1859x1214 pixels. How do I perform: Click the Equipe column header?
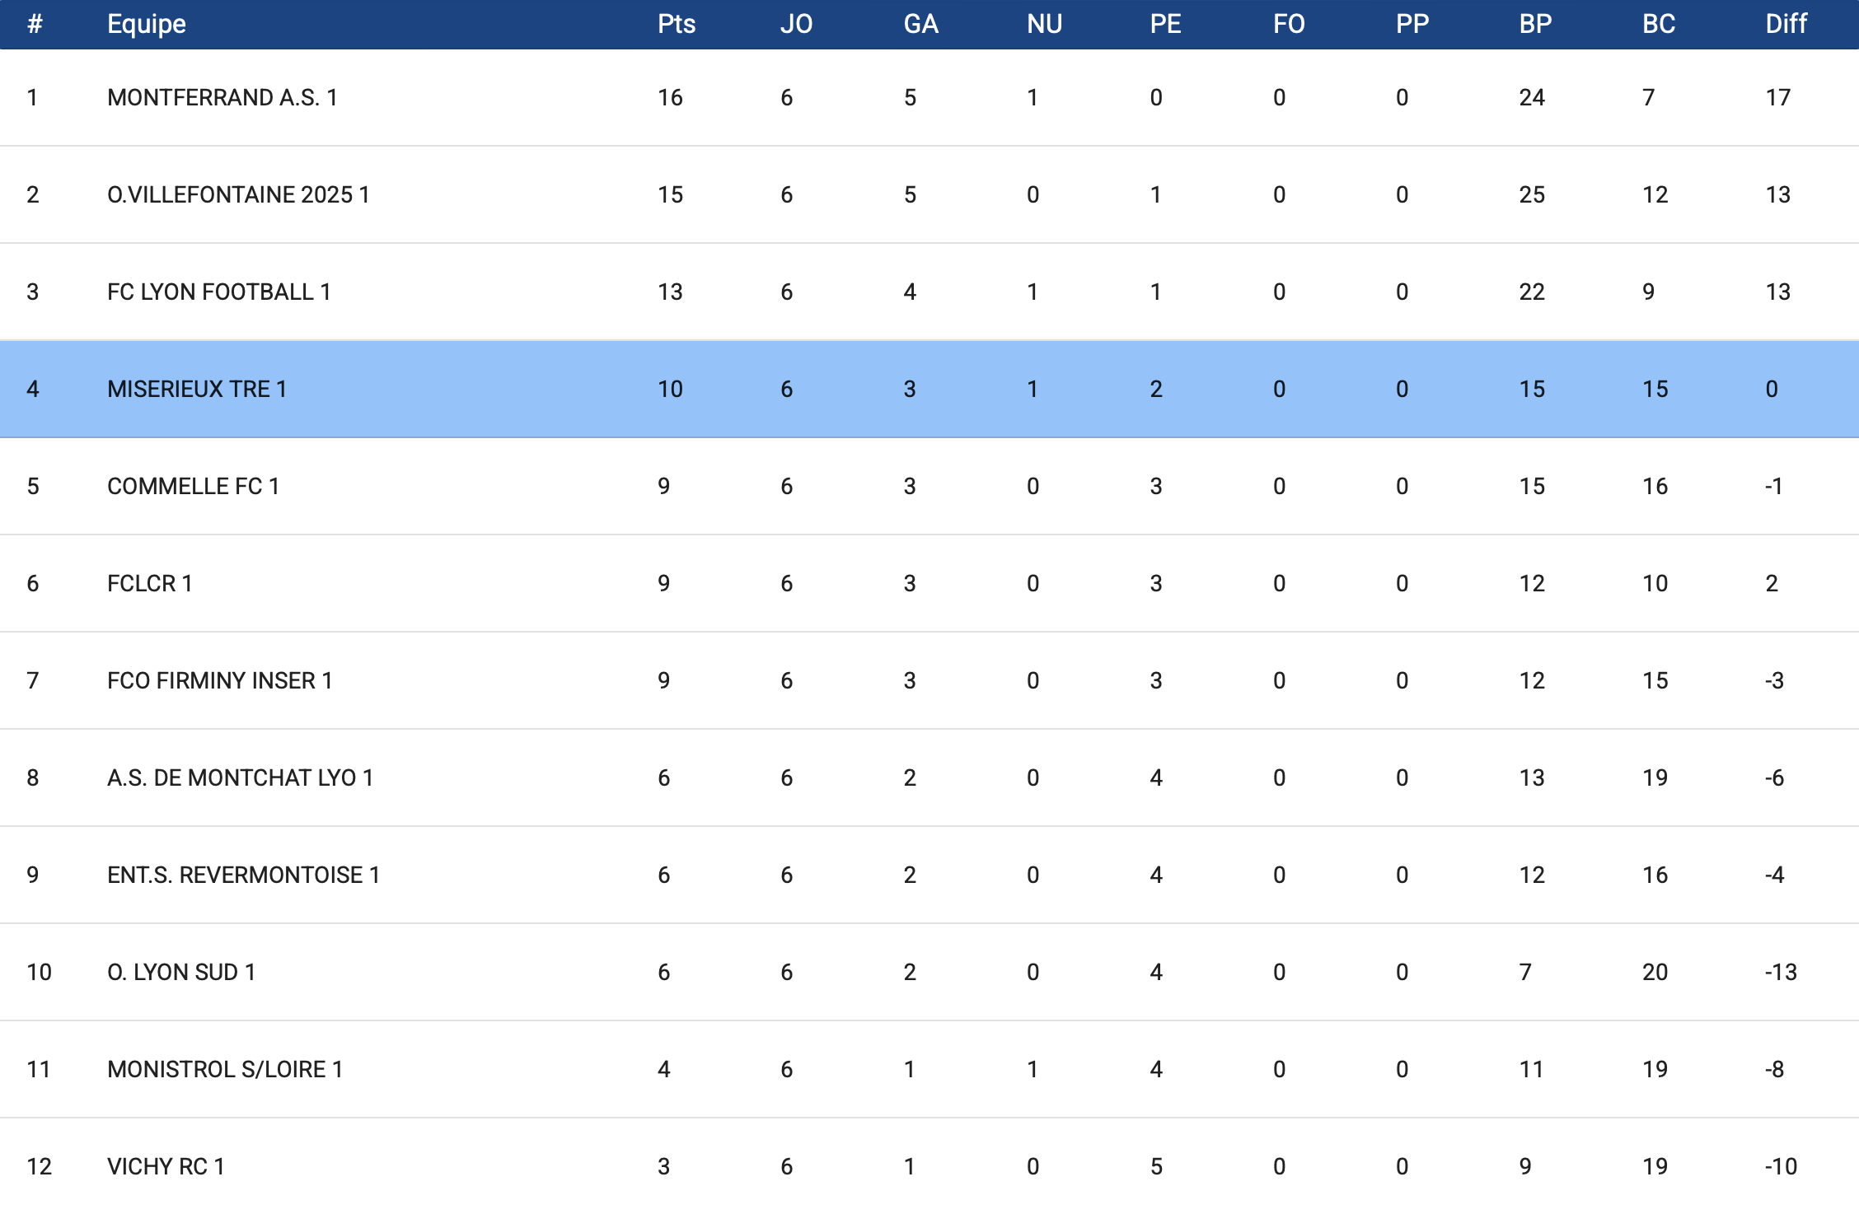pos(147,24)
